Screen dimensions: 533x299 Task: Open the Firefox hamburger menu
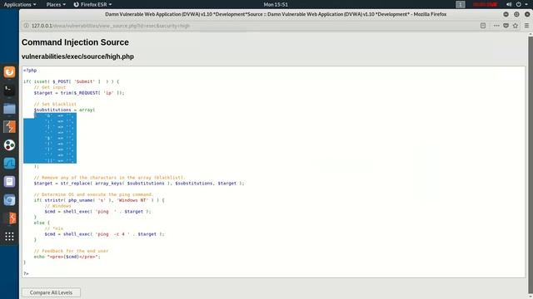coord(526,26)
